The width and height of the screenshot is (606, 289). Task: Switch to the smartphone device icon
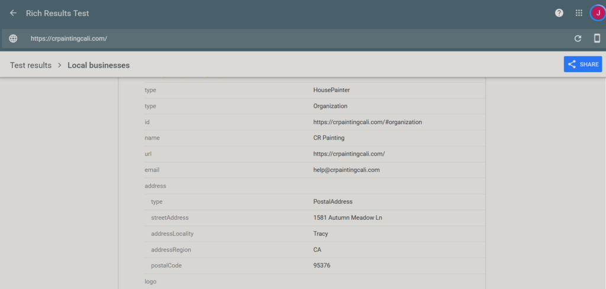597,38
